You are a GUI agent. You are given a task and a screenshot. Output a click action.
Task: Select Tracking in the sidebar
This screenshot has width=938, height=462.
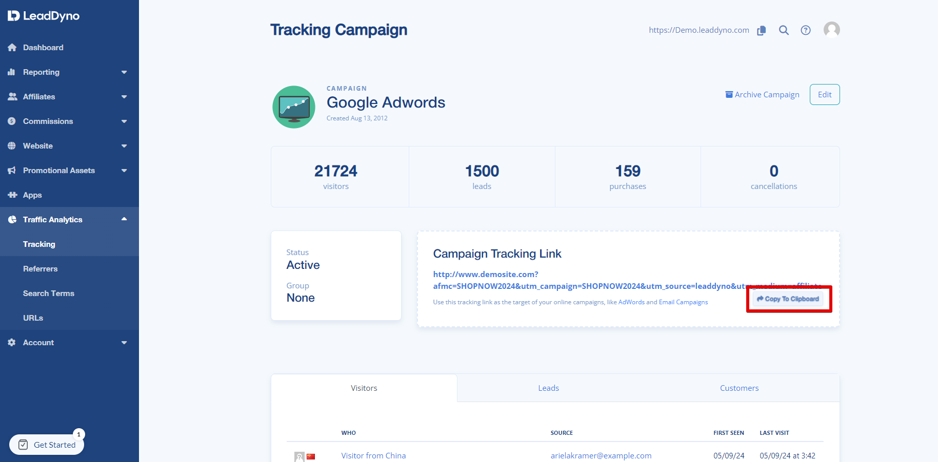[69, 244]
